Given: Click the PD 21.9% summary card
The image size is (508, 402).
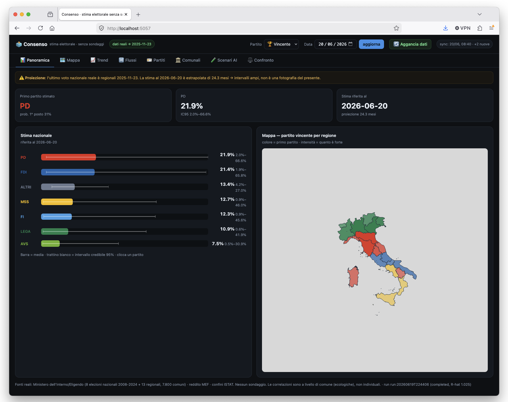Looking at the screenshot, I should pyautogui.click(x=254, y=105).
